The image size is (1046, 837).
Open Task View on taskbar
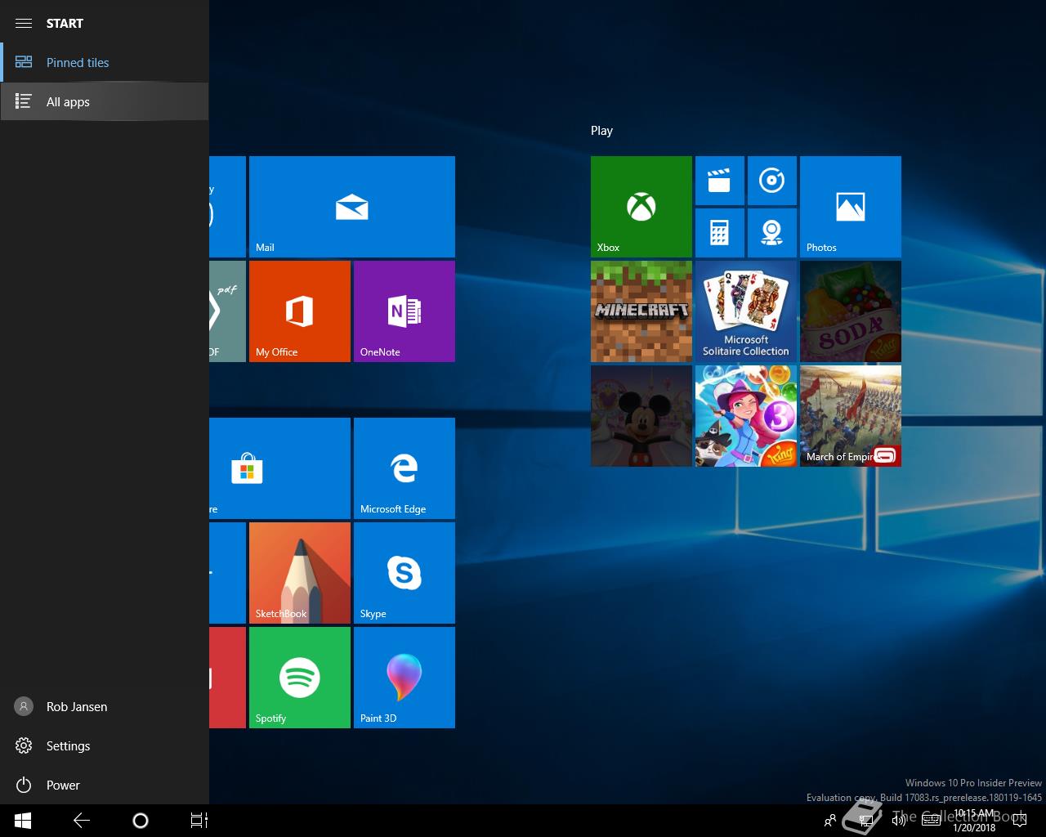199,821
